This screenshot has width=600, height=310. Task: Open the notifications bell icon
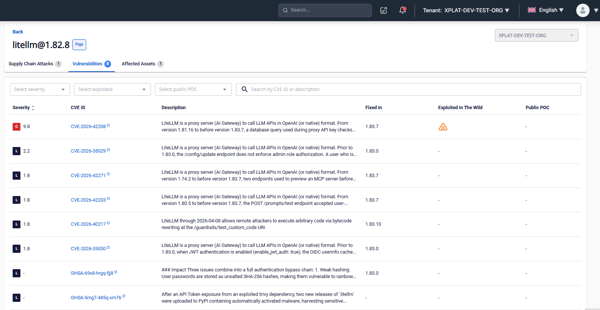402,10
